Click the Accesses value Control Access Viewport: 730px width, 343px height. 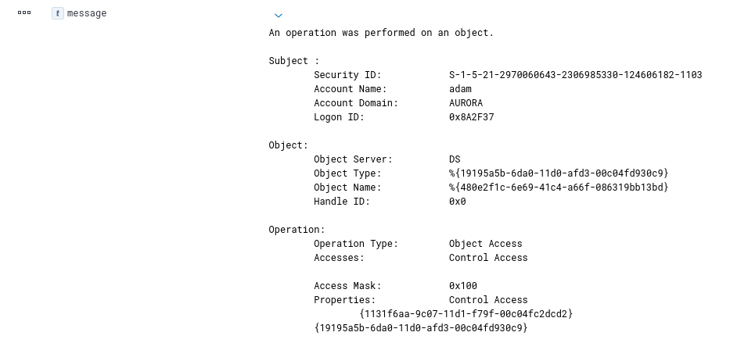tap(488, 258)
